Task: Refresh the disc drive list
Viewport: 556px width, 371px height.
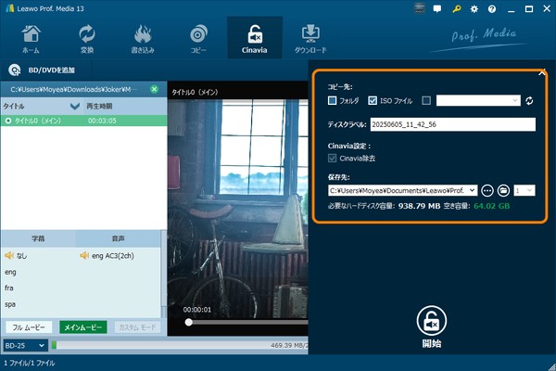Action: pyautogui.click(x=529, y=101)
